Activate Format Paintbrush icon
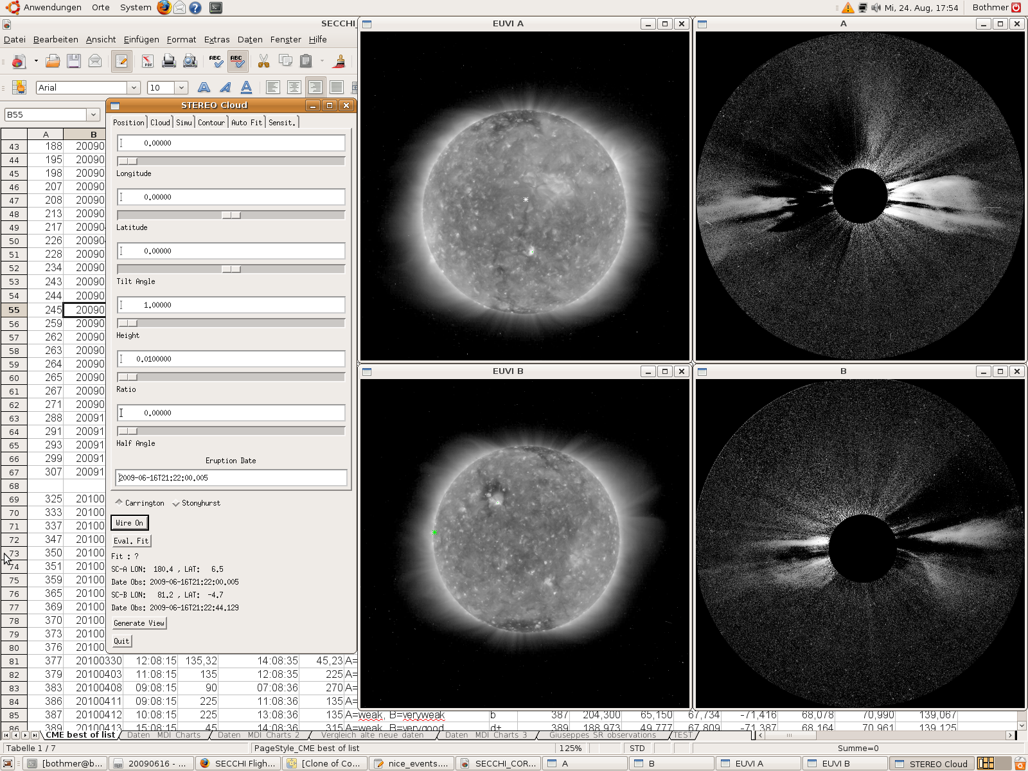 click(339, 61)
